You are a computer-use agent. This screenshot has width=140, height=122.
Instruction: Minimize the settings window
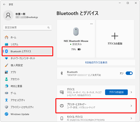(x=120, y=3)
